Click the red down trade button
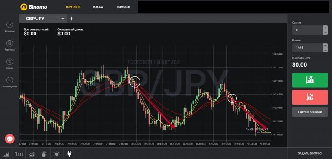Image resolution: width=332 pixels, height=159 pixels. pos(310,97)
